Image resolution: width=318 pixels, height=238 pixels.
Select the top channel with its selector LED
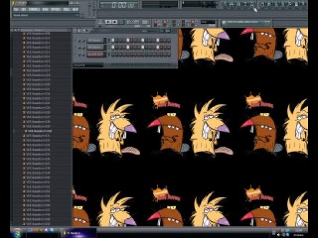[109, 40]
